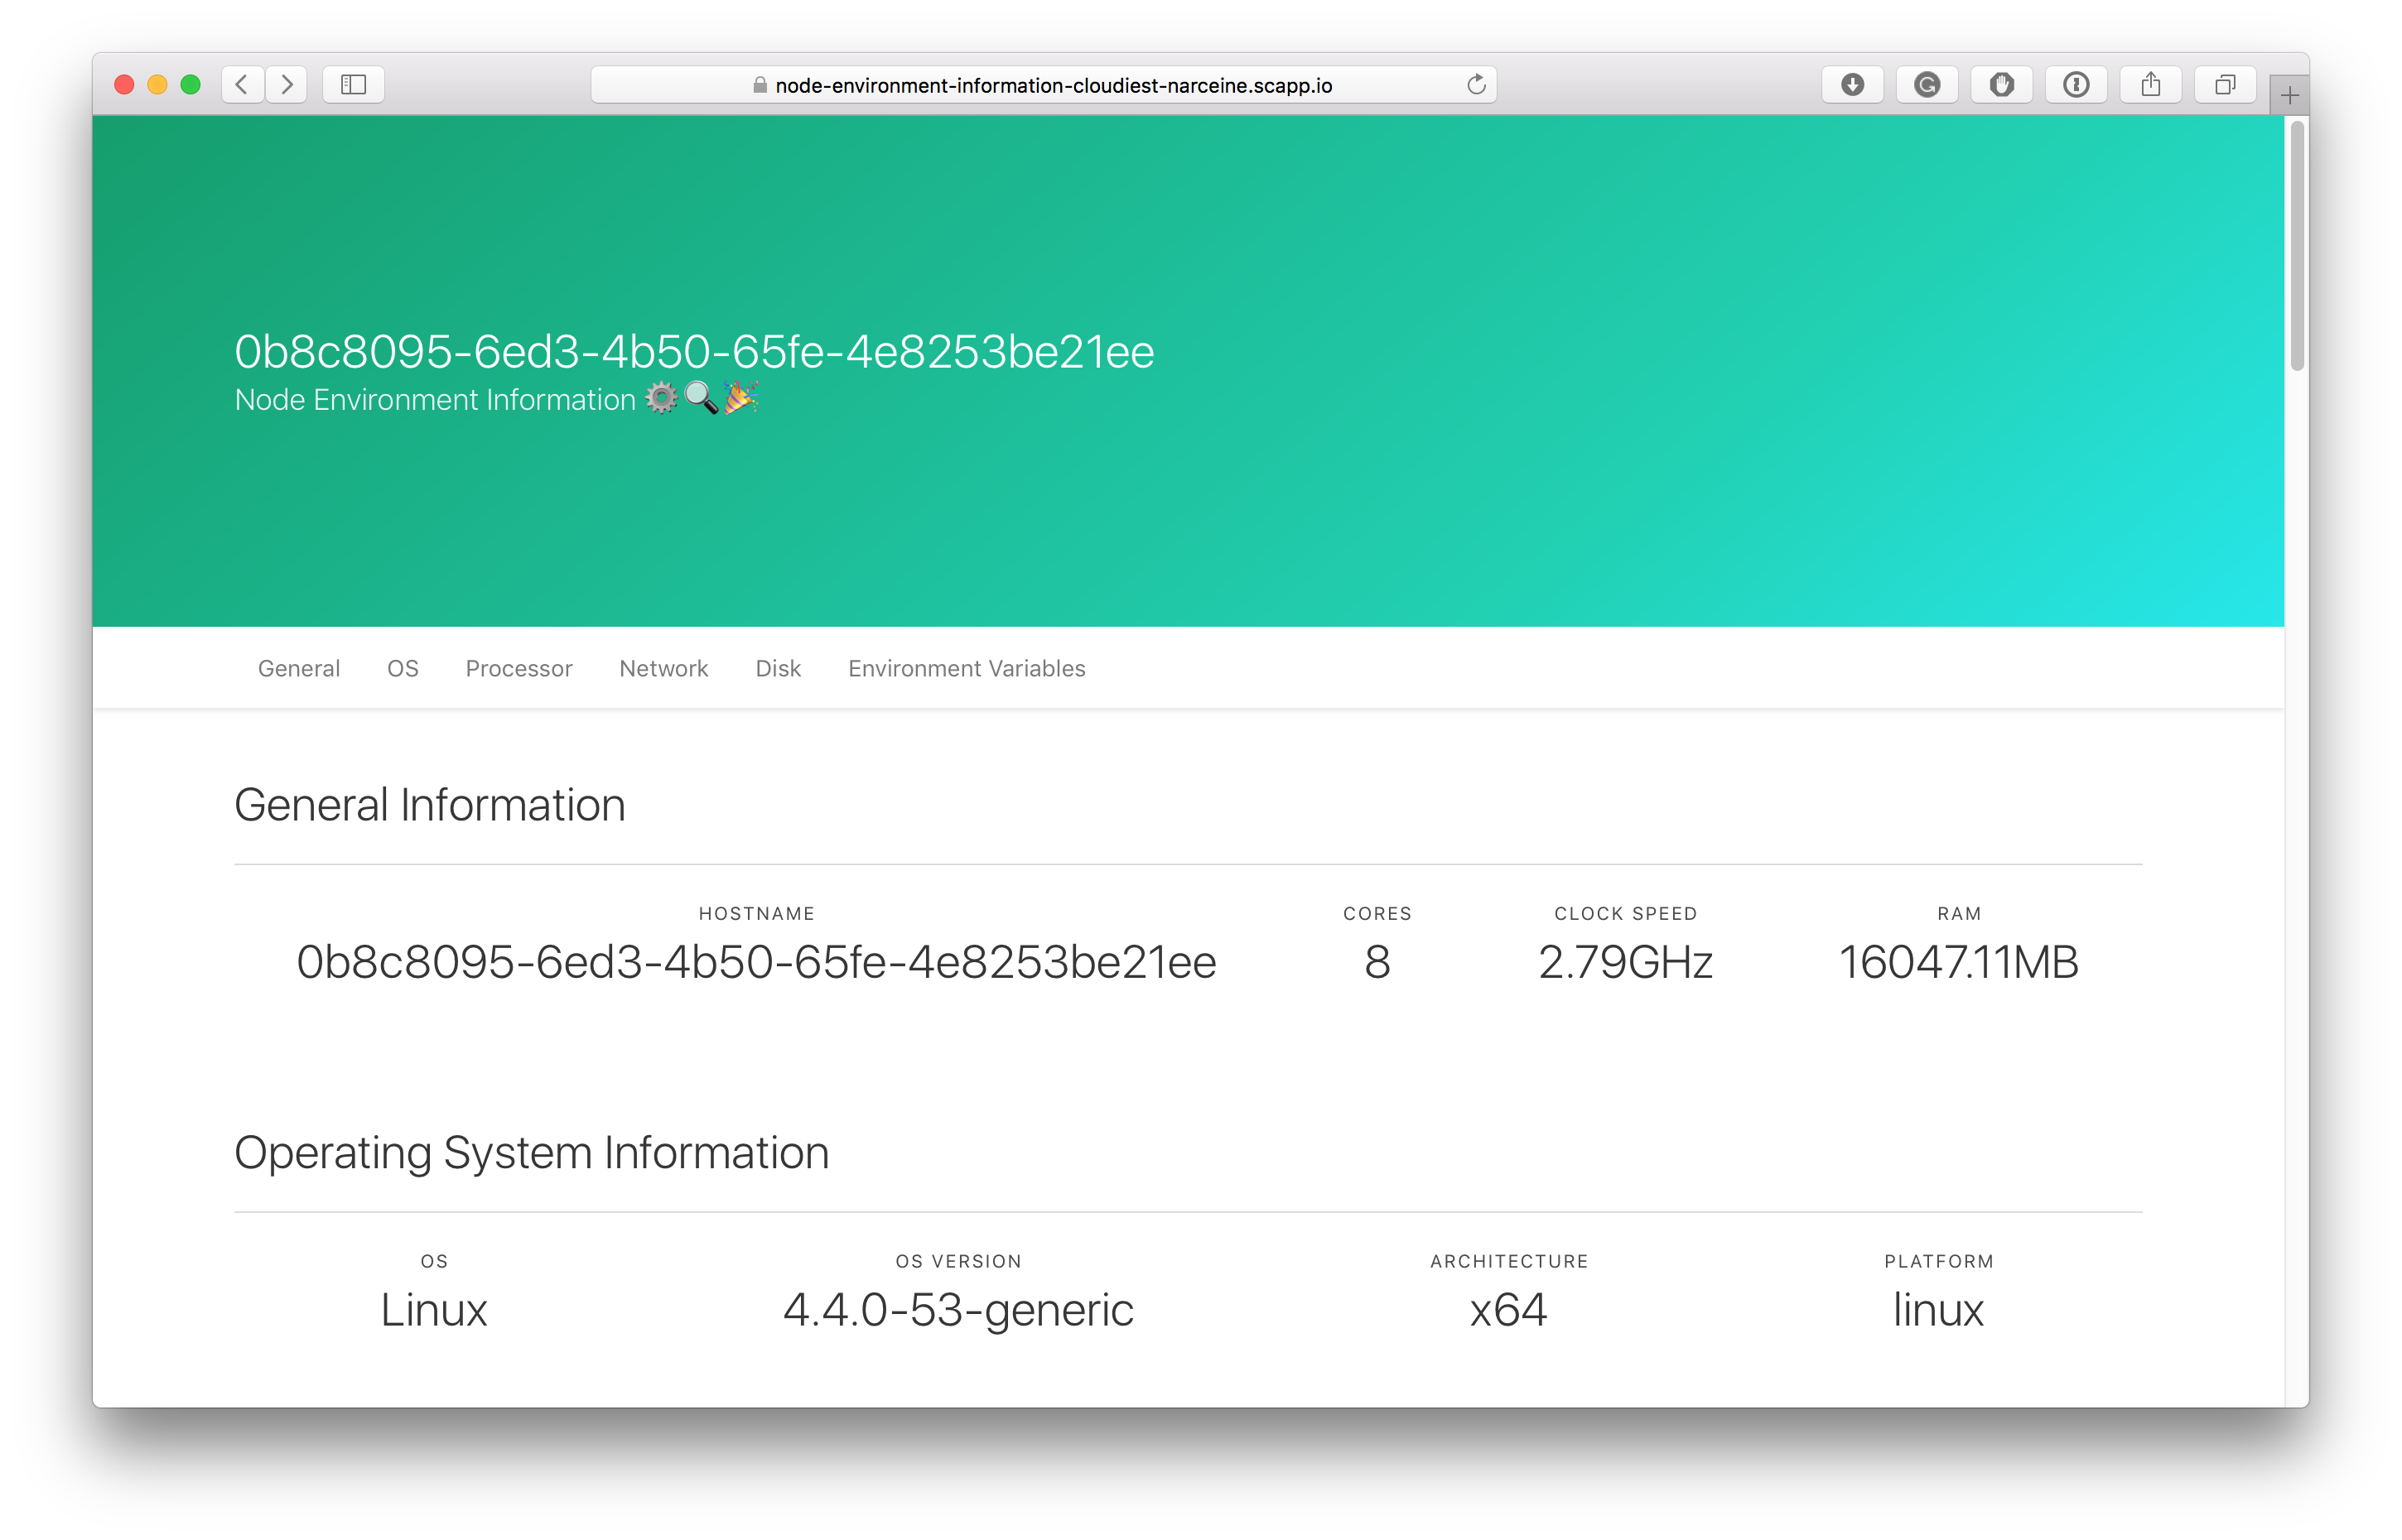This screenshot has height=1540, width=2402.
Task: Go to the Network section
Action: click(x=663, y=668)
